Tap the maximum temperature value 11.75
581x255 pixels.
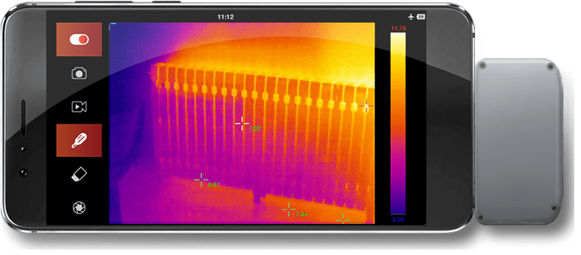pos(399,28)
